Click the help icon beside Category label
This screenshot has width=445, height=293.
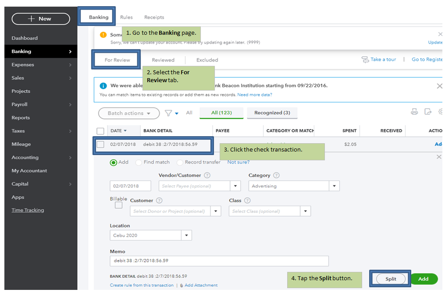[x=276, y=176]
